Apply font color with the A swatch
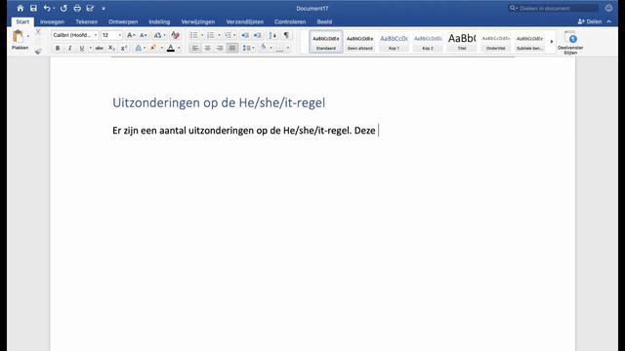 [171, 48]
